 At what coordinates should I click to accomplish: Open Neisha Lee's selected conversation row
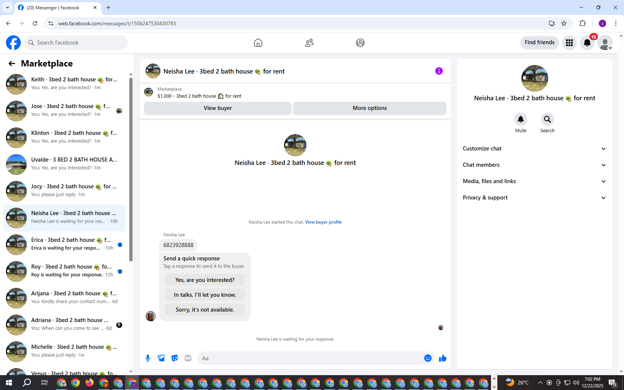point(64,218)
